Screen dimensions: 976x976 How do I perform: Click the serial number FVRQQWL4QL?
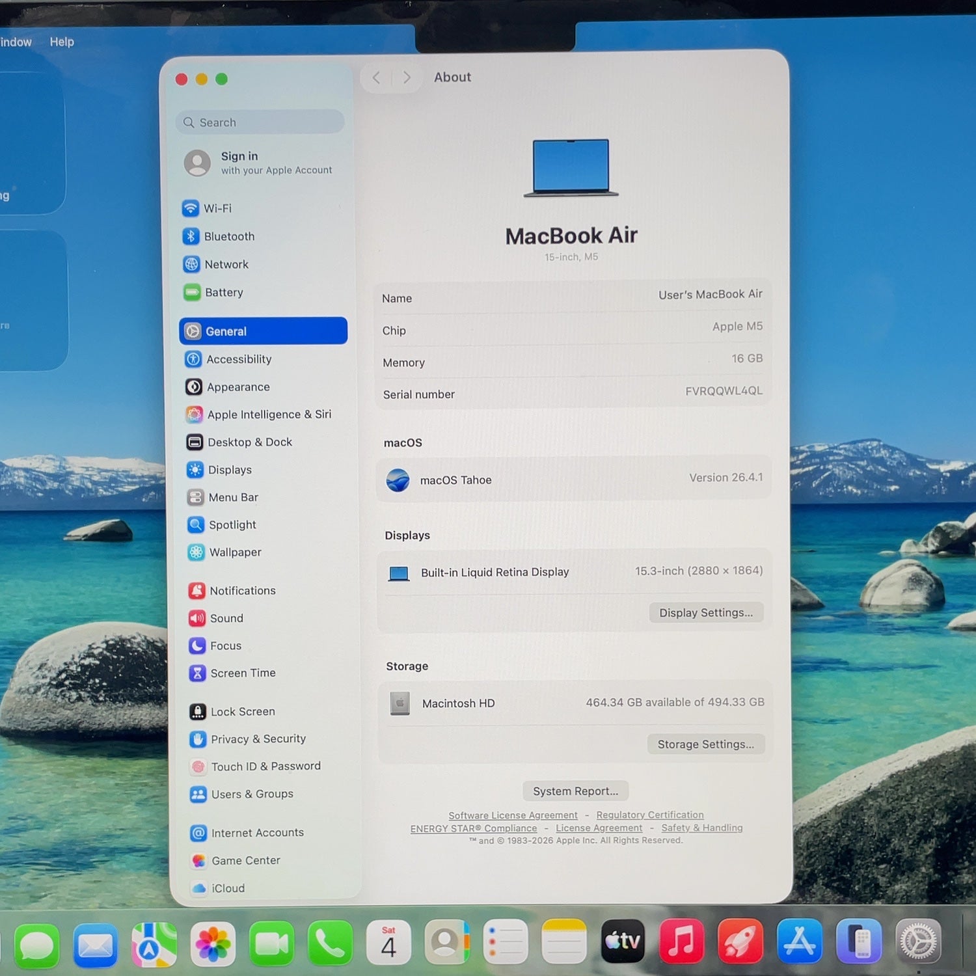pyautogui.click(x=724, y=390)
